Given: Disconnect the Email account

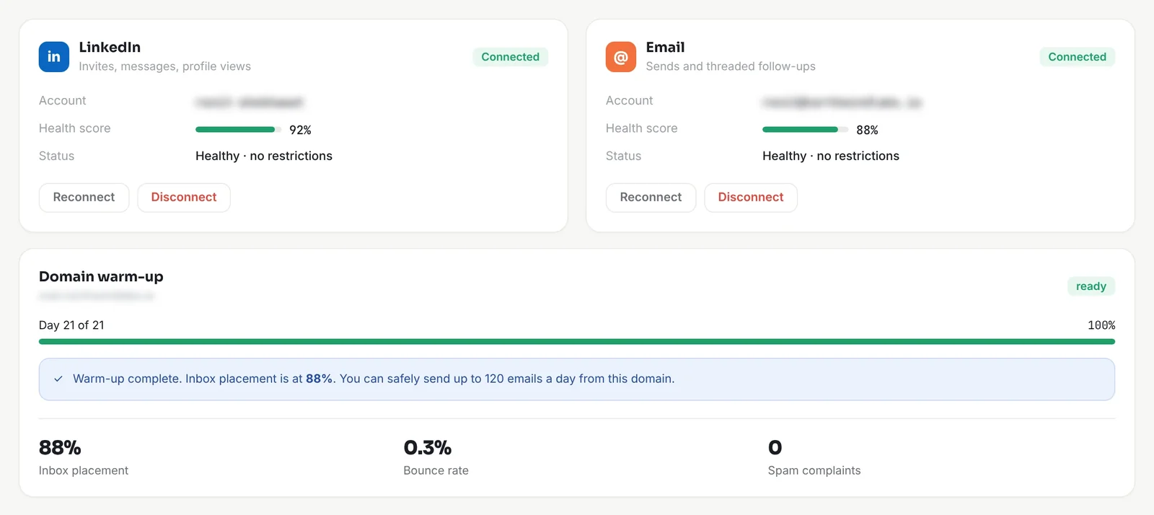Looking at the screenshot, I should pyautogui.click(x=751, y=198).
